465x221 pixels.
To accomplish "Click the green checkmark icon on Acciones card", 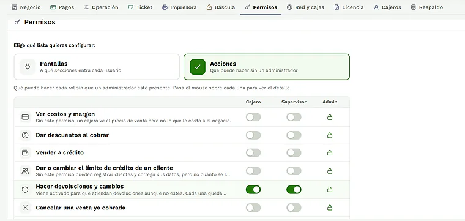I will click(x=198, y=67).
